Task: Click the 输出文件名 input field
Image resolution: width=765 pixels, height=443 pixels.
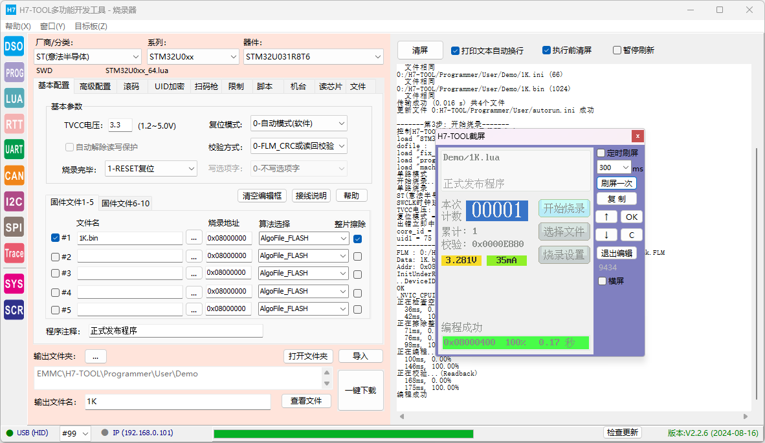Action: coord(177,402)
